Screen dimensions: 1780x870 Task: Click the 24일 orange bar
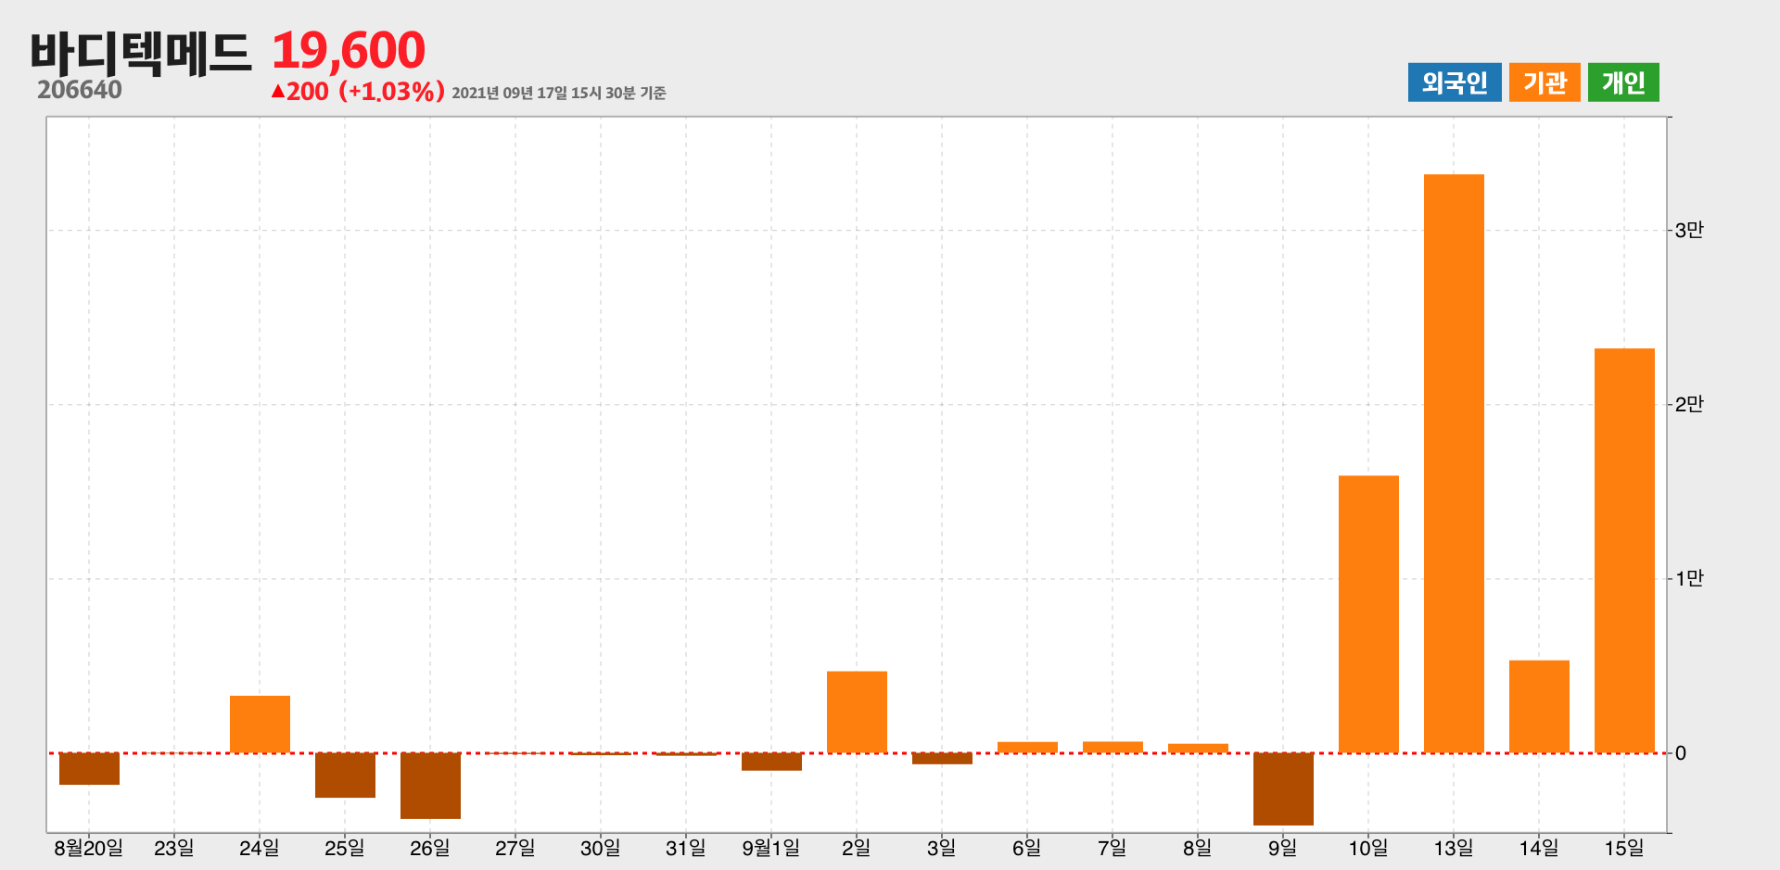(x=260, y=725)
